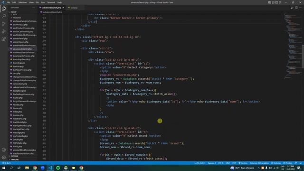Open cart.php in explorer
The width and height of the screenshot is (304, 171).
click(17, 74)
